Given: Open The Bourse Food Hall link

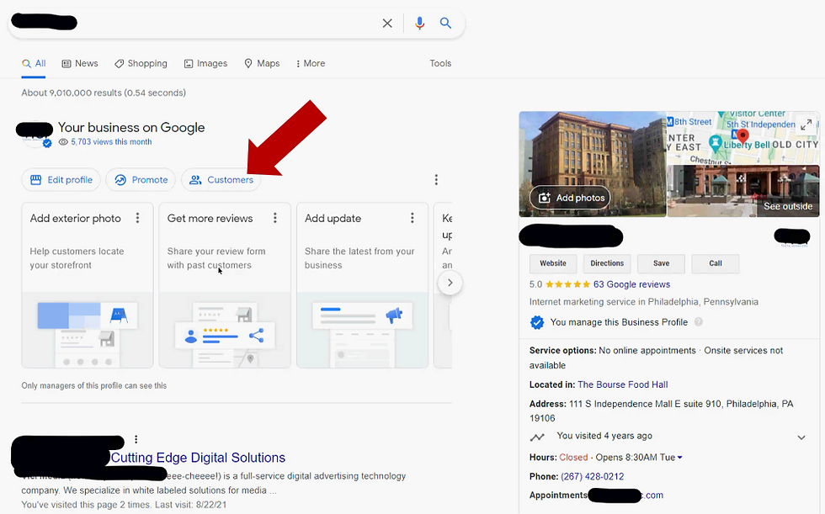Looking at the screenshot, I should [623, 384].
